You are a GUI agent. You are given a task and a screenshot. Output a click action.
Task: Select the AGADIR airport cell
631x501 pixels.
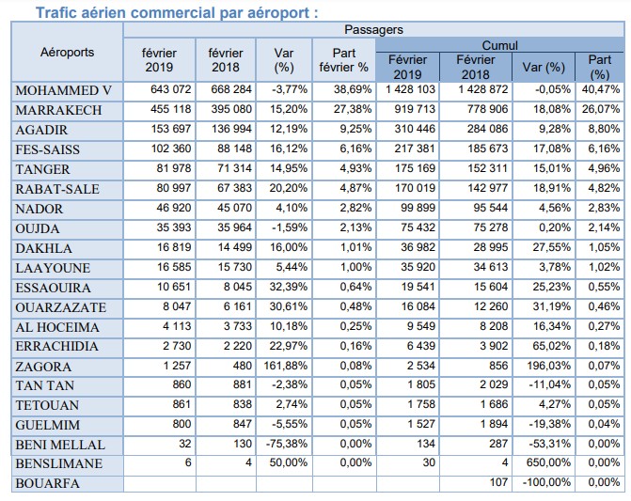point(40,127)
